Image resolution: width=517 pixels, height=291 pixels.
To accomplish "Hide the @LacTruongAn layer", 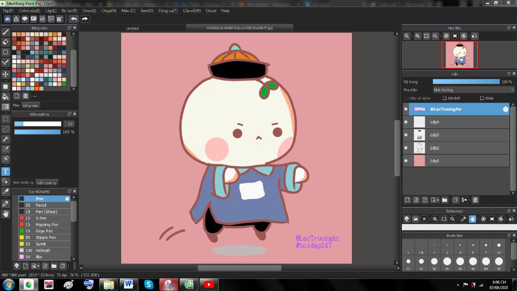I will tap(406, 109).
